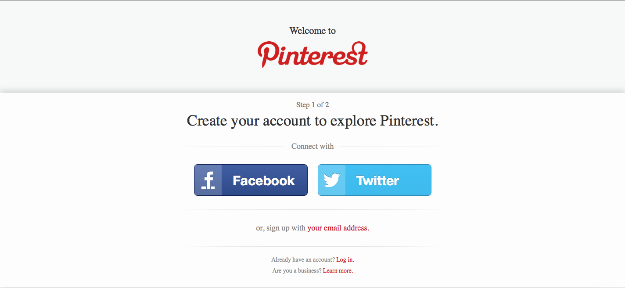Click the "Already have an account?" text
625x288 pixels.
pyautogui.click(x=303, y=259)
